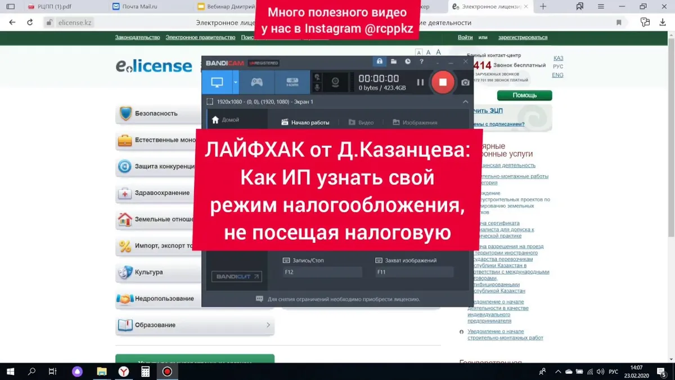Viewport: 675px width, 380px height.
Task: Bookmark the page in address bar
Action: (619, 23)
